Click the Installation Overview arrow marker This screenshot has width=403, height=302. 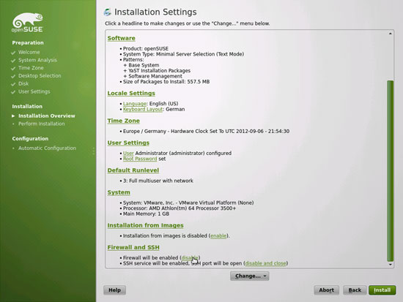tap(13, 116)
